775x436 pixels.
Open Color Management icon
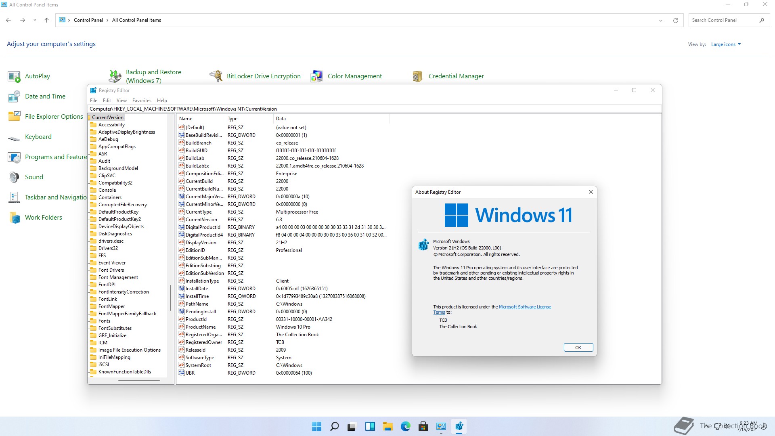[317, 76]
